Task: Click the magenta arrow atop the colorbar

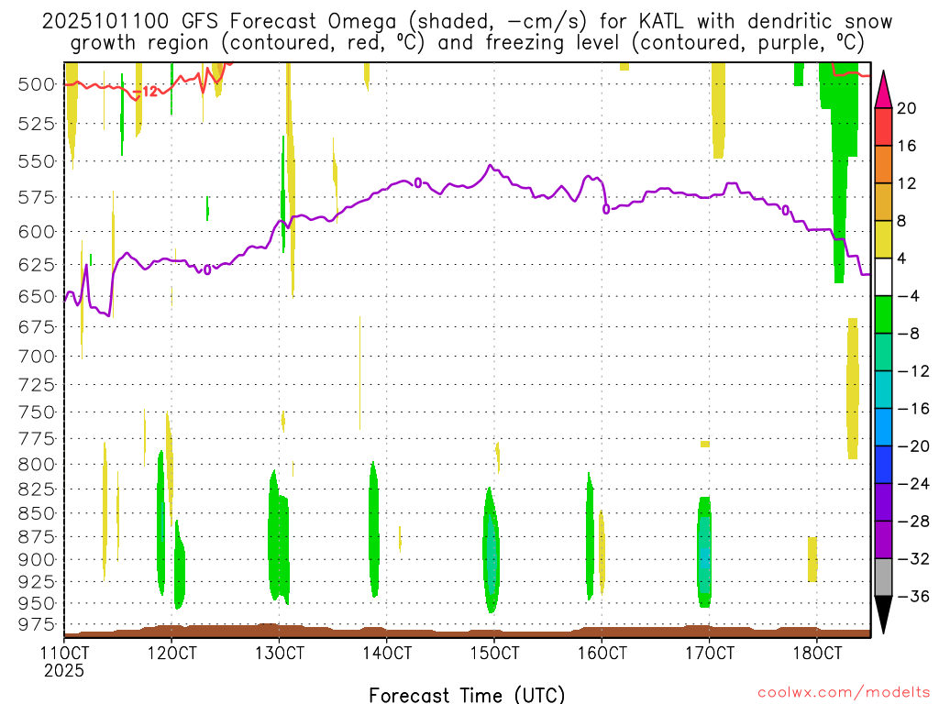Action: [883, 90]
